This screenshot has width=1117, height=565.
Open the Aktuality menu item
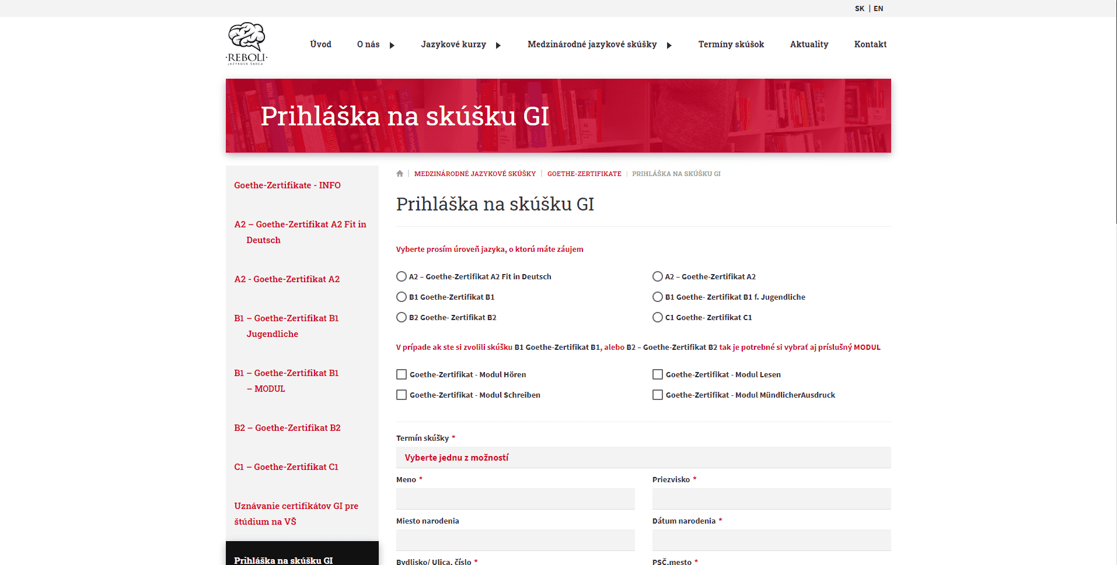click(x=809, y=44)
